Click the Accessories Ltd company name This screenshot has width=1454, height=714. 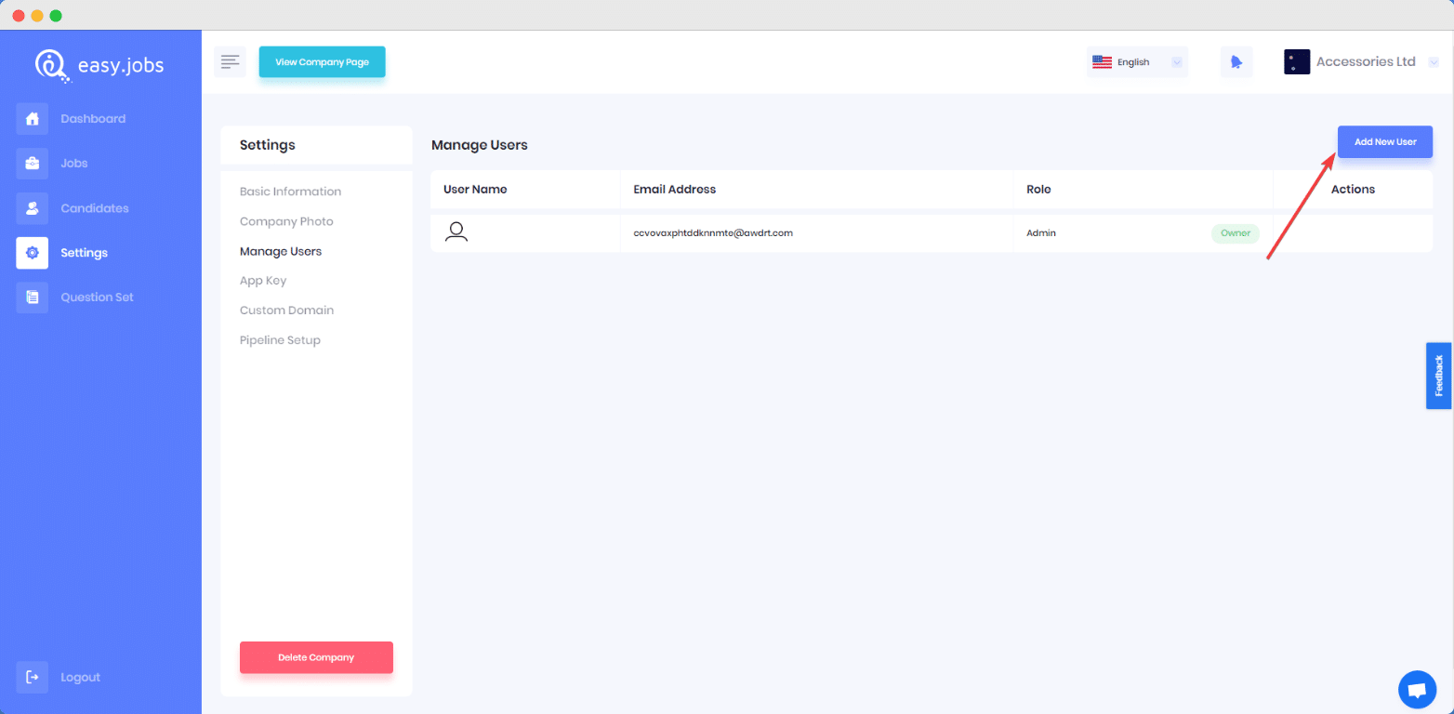point(1366,61)
